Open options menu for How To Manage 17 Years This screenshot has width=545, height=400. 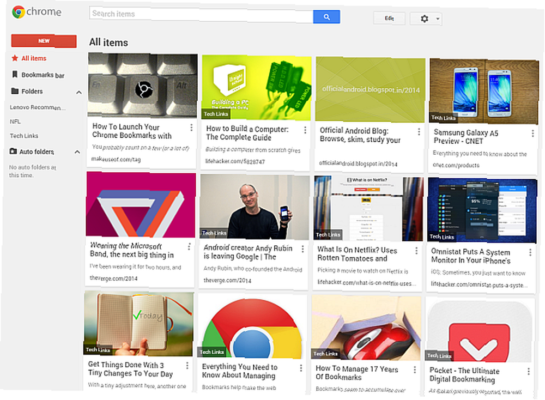tap(414, 370)
